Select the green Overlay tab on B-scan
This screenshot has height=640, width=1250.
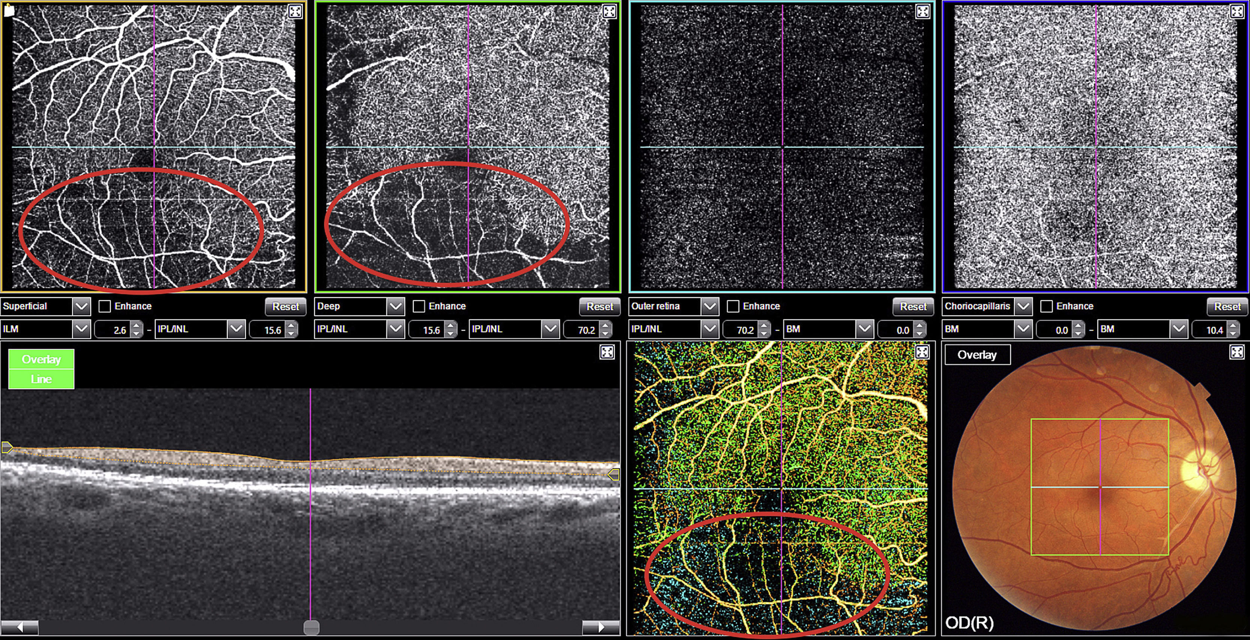(41, 359)
